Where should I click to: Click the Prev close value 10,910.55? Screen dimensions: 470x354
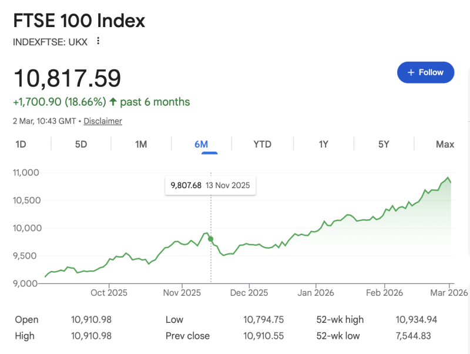pos(264,335)
